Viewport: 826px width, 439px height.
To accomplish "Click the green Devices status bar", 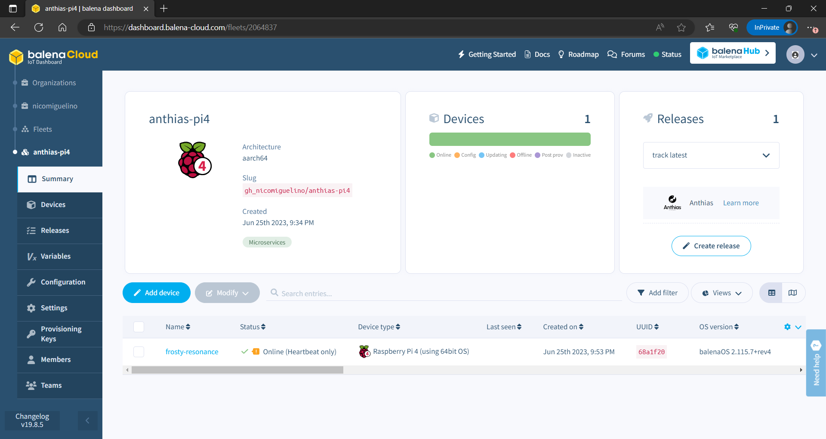I will click(x=510, y=139).
